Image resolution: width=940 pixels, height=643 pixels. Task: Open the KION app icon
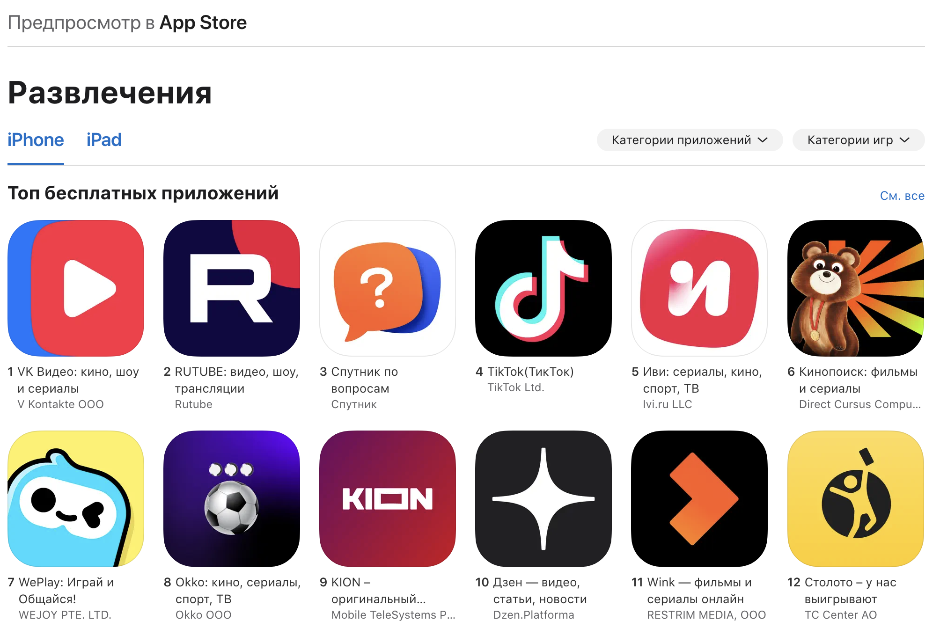tap(388, 499)
